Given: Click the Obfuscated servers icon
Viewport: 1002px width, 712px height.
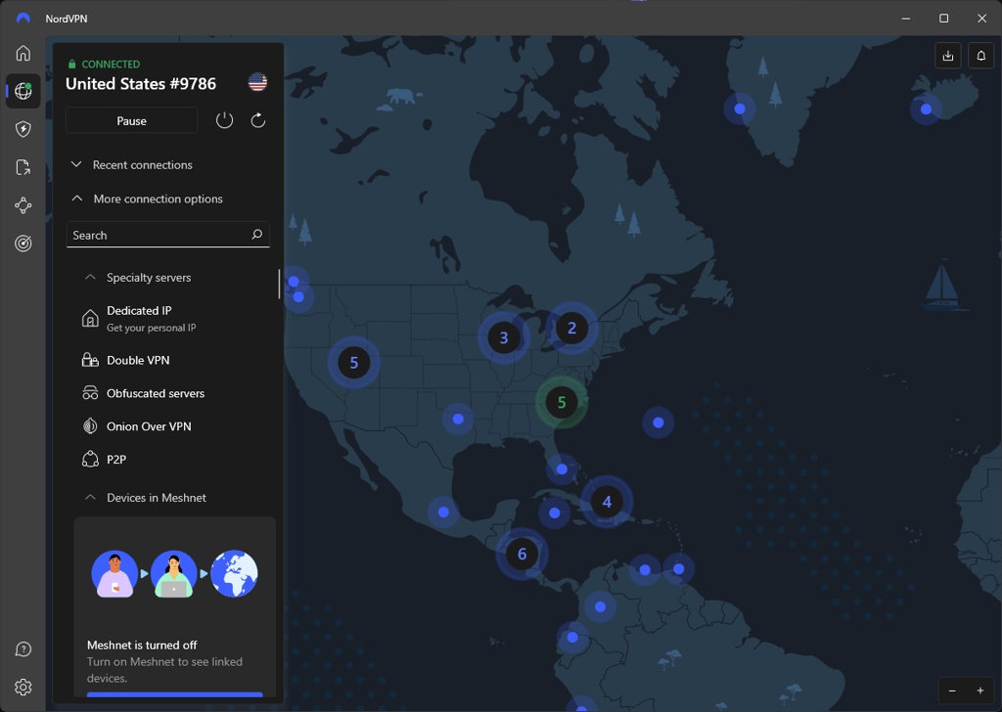Looking at the screenshot, I should coord(90,393).
